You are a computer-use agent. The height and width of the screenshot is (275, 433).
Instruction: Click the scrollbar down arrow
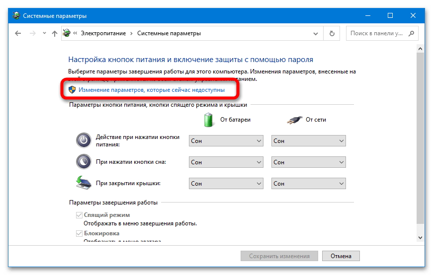coord(420,237)
